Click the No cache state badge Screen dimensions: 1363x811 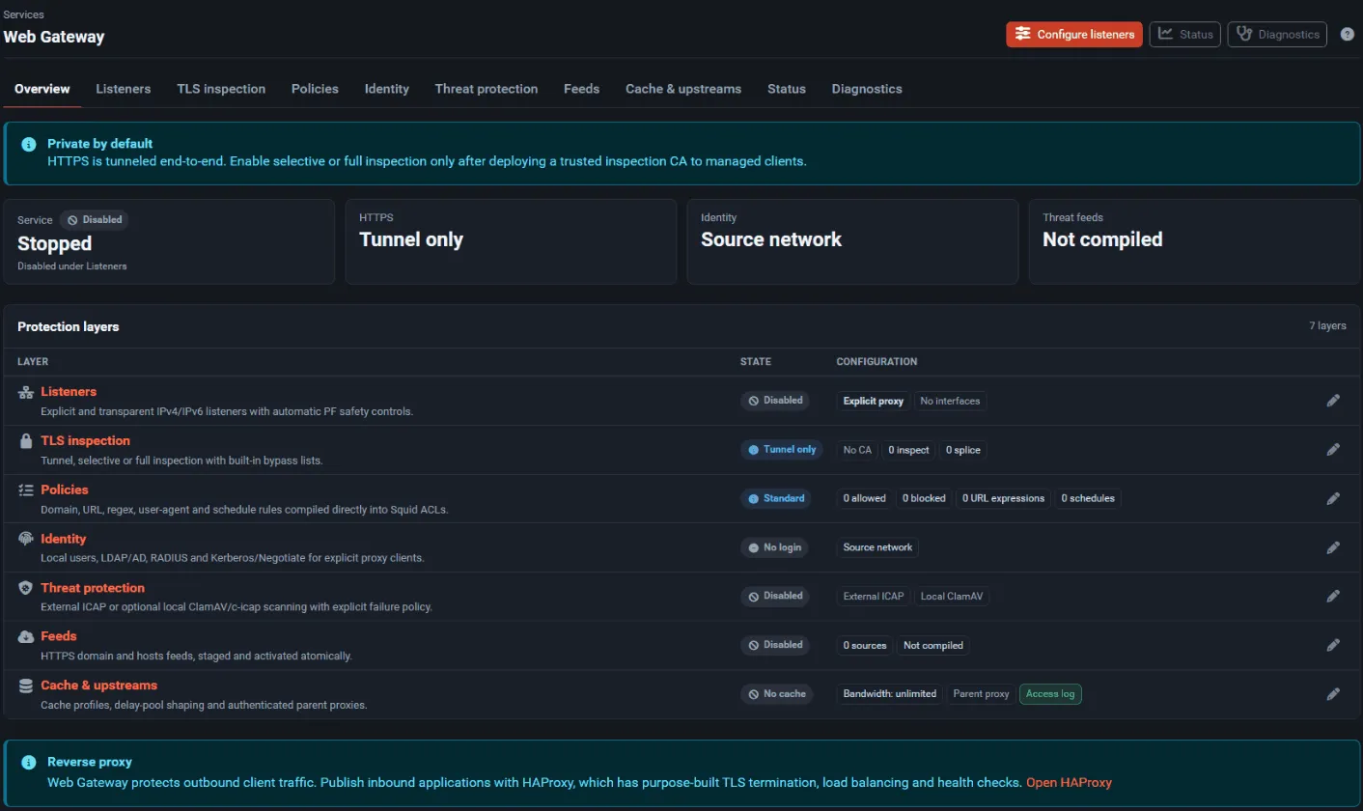[776, 693]
